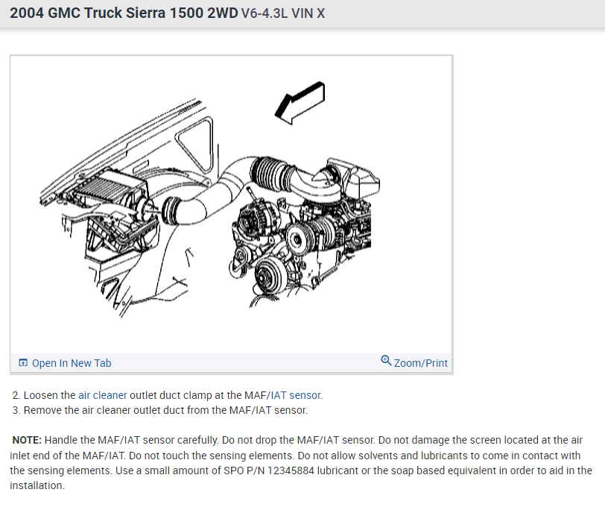Open the 'IAT sensor' hyperlink

(x=297, y=395)
